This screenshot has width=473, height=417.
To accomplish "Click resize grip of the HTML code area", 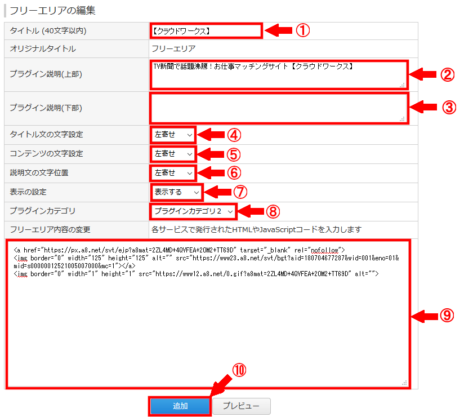I will click(404, 383).
